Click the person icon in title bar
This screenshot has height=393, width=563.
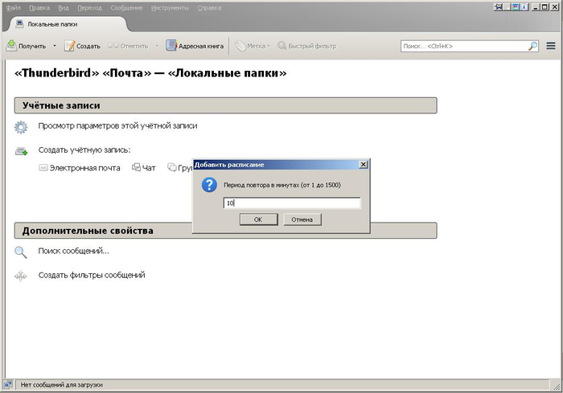524,6
